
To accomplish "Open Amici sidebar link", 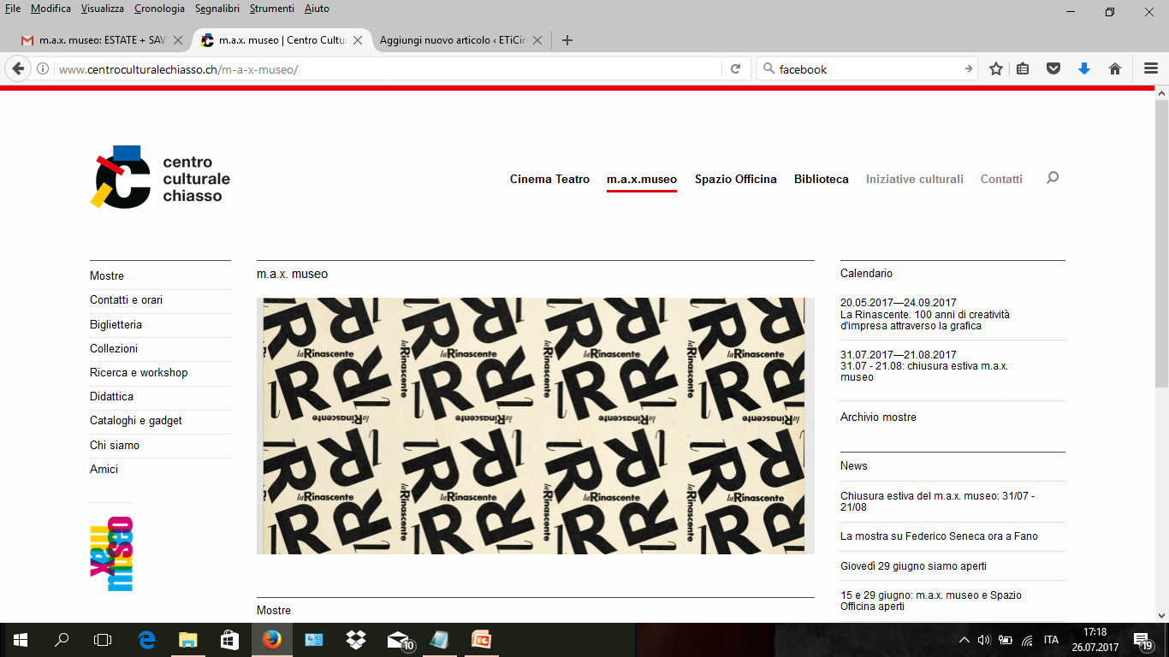I will click(x=104, y=469).
